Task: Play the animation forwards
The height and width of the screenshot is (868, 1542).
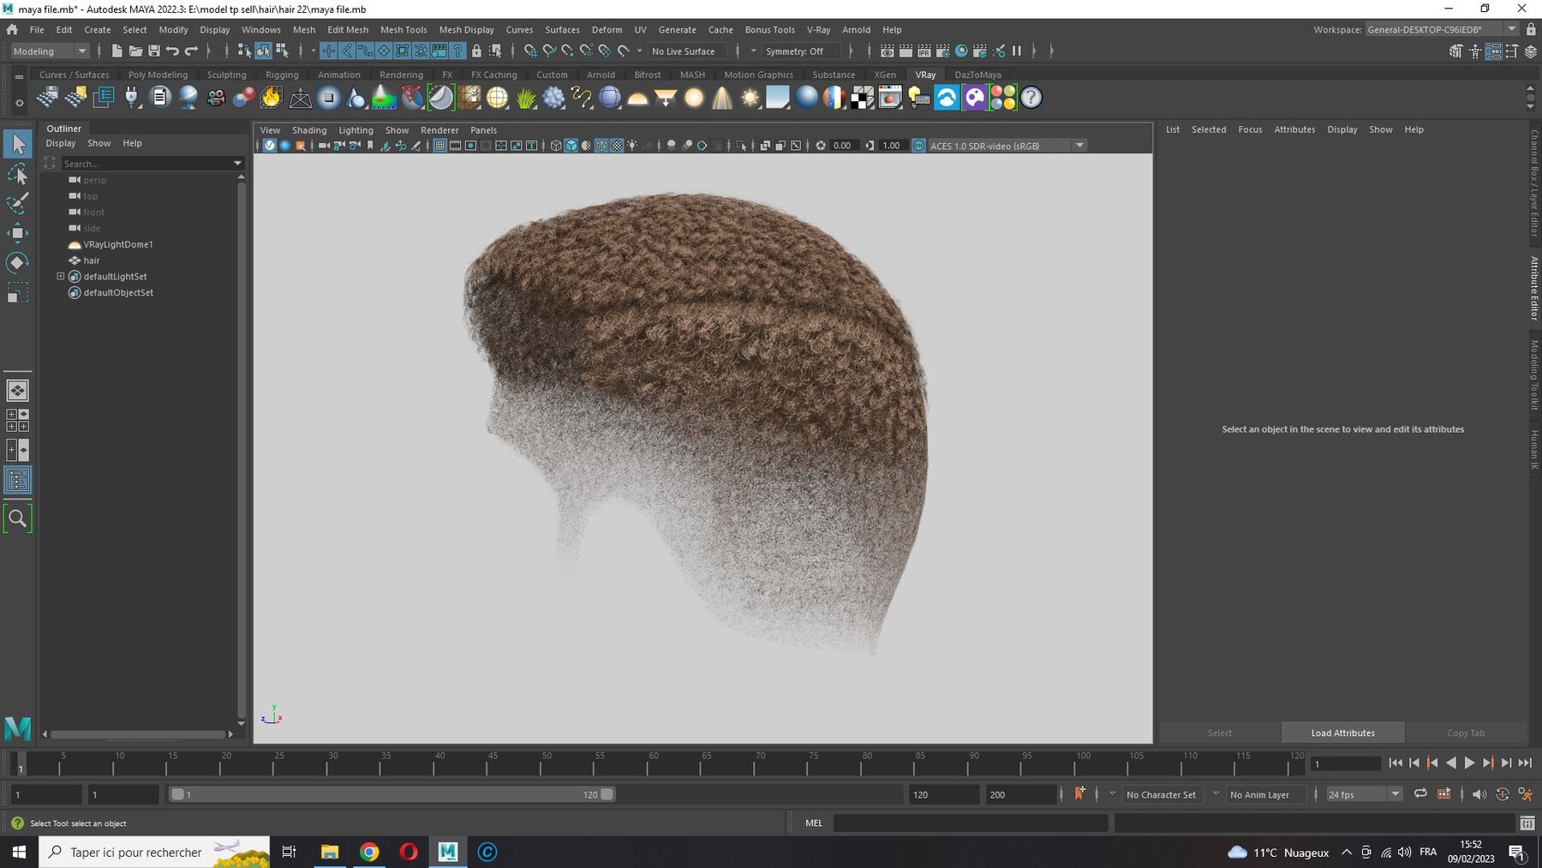Action: tap(1469, 763)
